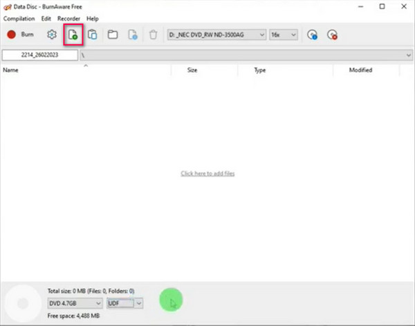The height and width of the screenshot is (326, 415).
Task: Click the Paste files clipboard icon
Action: click(93, 35)
